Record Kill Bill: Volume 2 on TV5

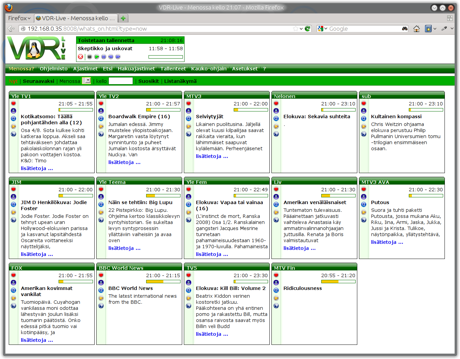point(189,275)
